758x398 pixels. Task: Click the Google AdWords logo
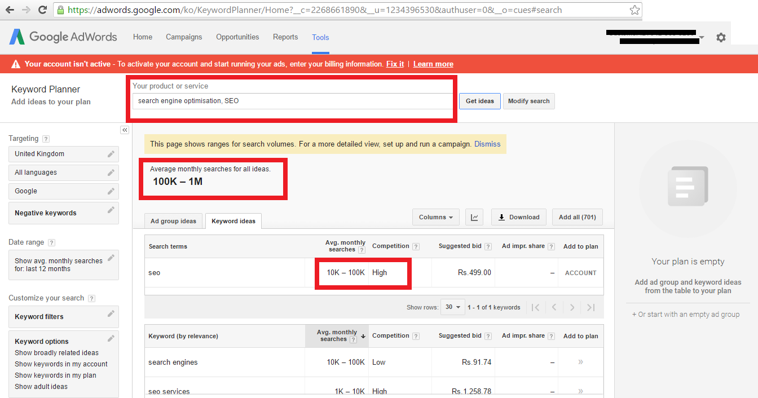[x=63, y=37]
